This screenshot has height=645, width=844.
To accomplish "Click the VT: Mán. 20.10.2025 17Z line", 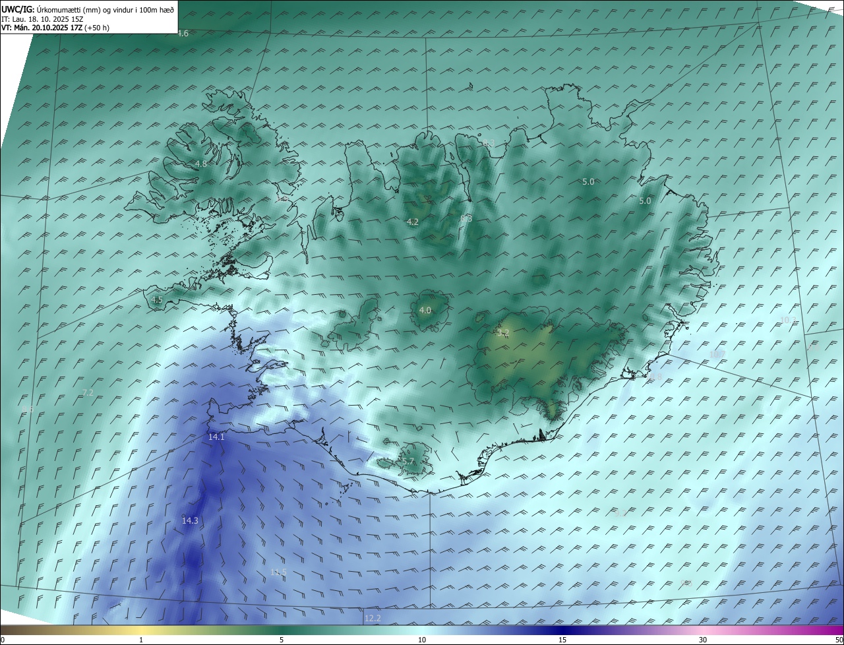I will click(55, 27).
